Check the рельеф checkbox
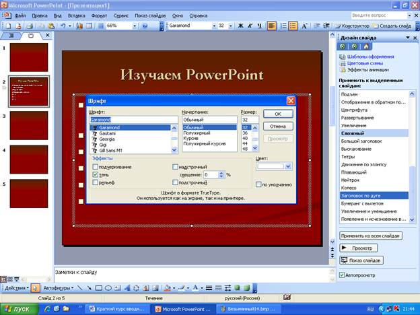 click(96, 182)
